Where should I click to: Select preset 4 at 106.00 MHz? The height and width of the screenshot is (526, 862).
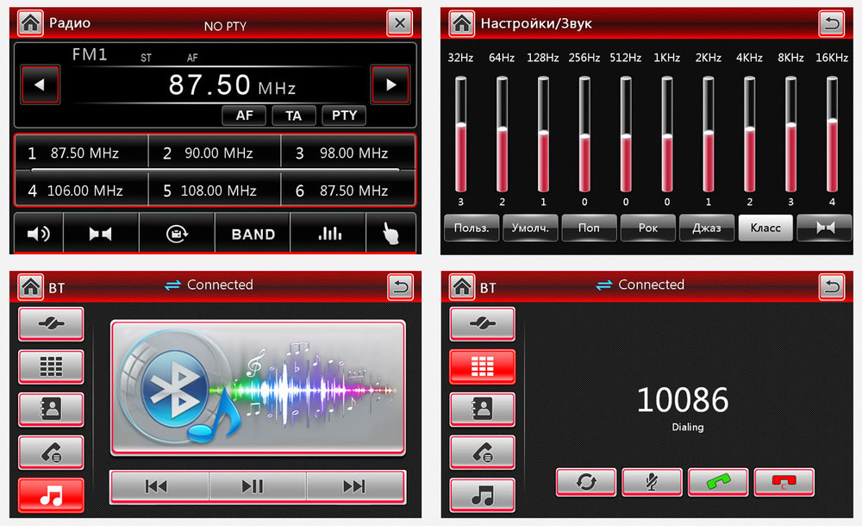(80, 191)
